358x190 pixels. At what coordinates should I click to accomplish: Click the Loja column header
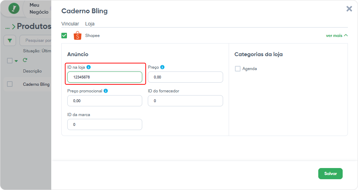point(90,24)
